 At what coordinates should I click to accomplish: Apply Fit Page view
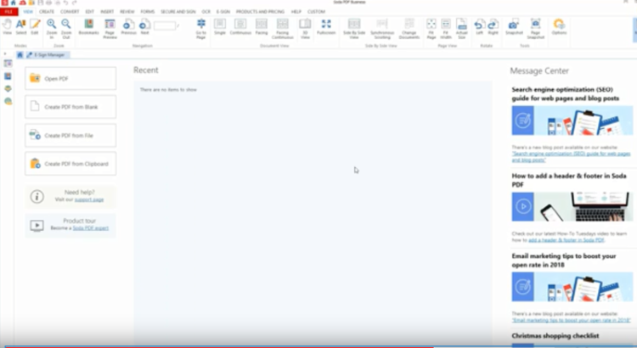click(x=431, y=28)
